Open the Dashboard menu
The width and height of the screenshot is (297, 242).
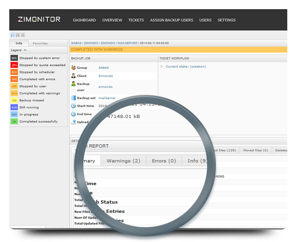point(84,20)
